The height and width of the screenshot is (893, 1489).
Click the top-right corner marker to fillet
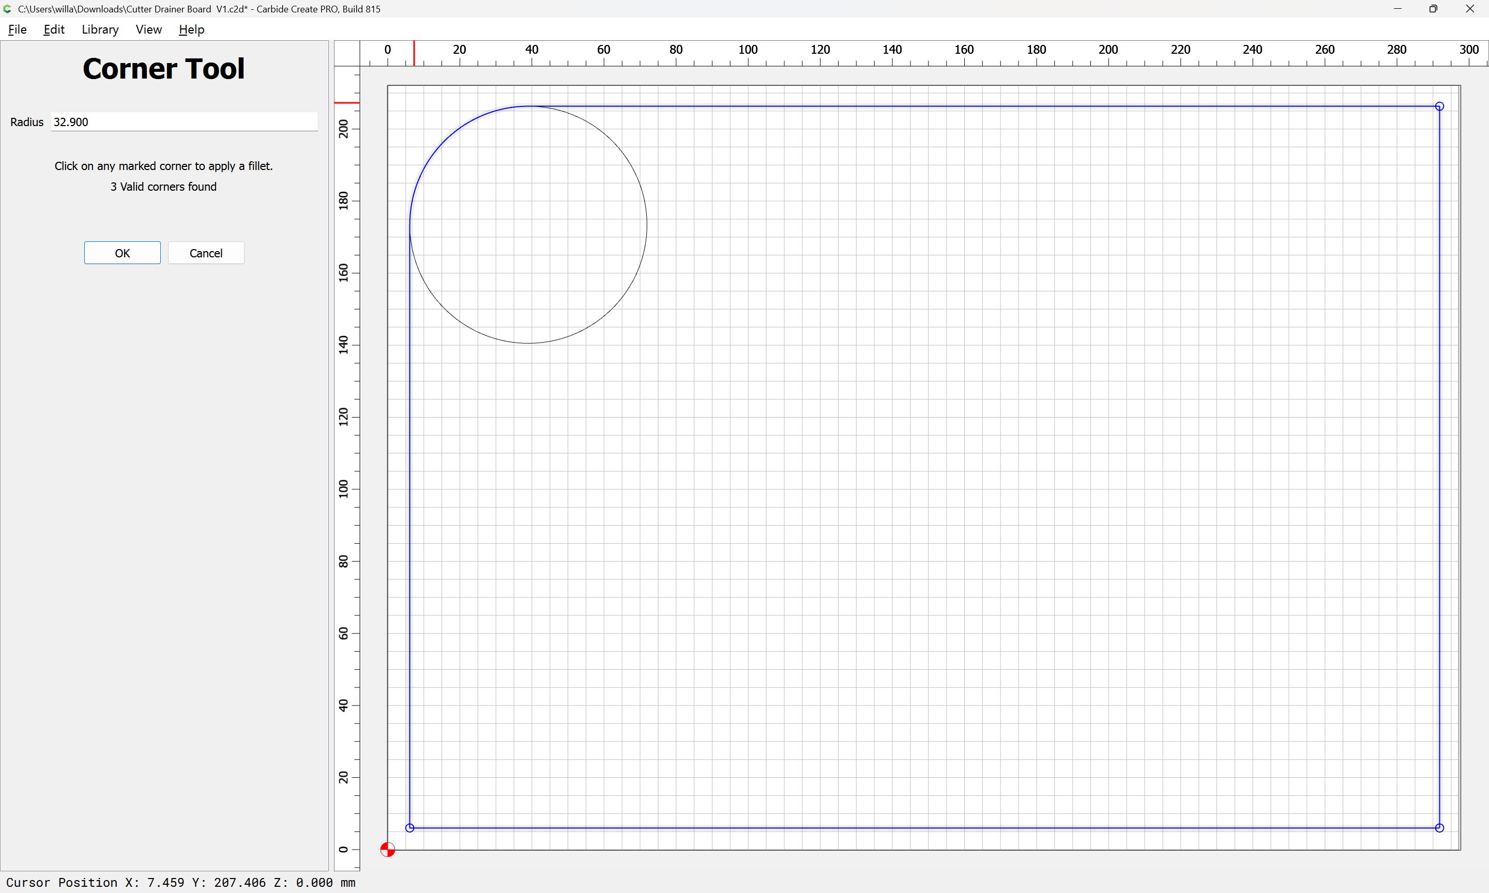[x=1439, y=106]
